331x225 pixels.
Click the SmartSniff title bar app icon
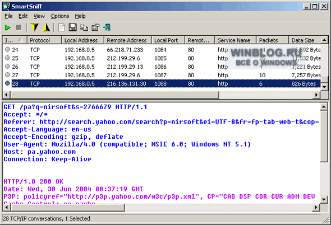point(6,6)
